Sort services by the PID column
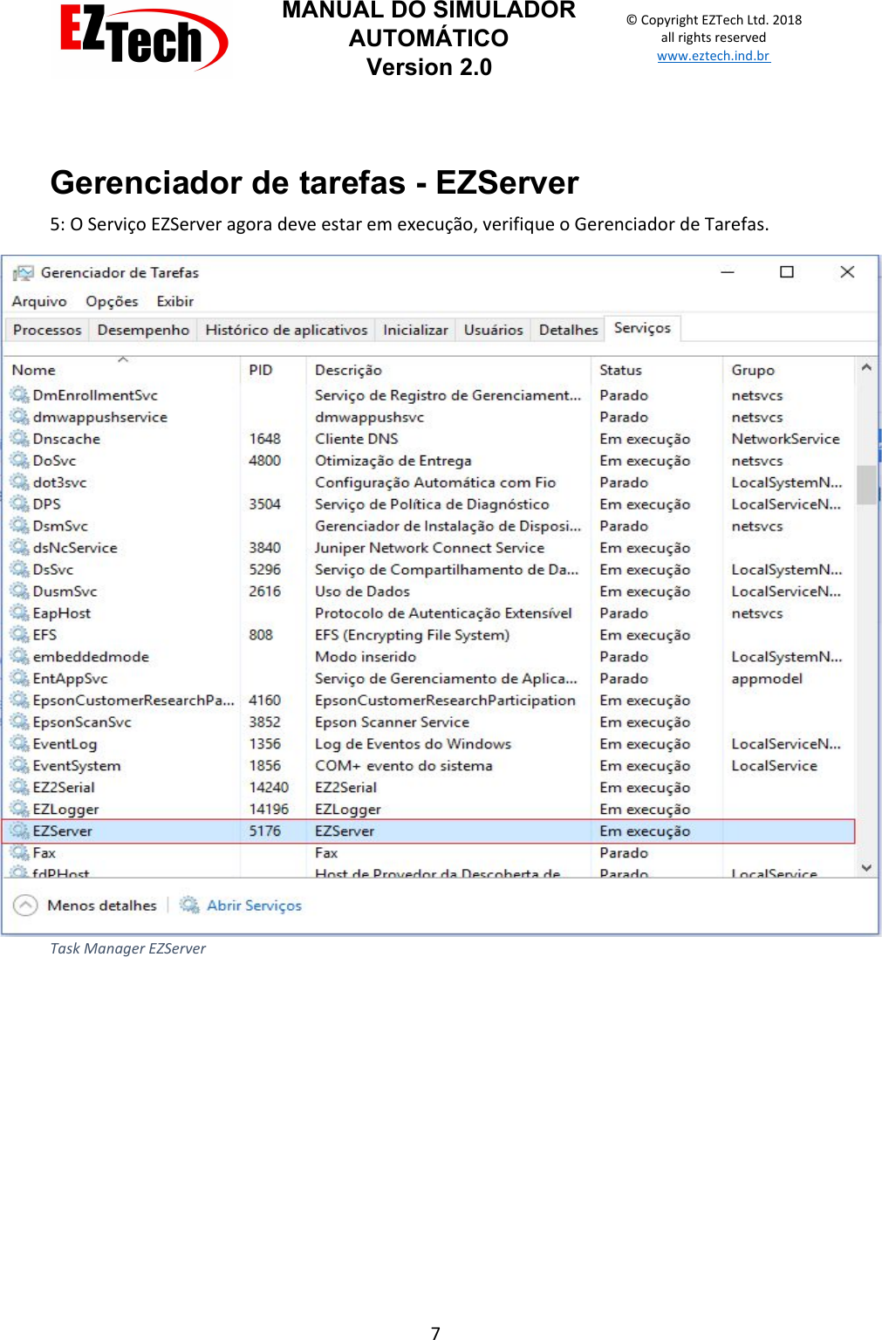The width and height of the screenshot is (882, 1340). pyautogui.click(x=274, y=370)
